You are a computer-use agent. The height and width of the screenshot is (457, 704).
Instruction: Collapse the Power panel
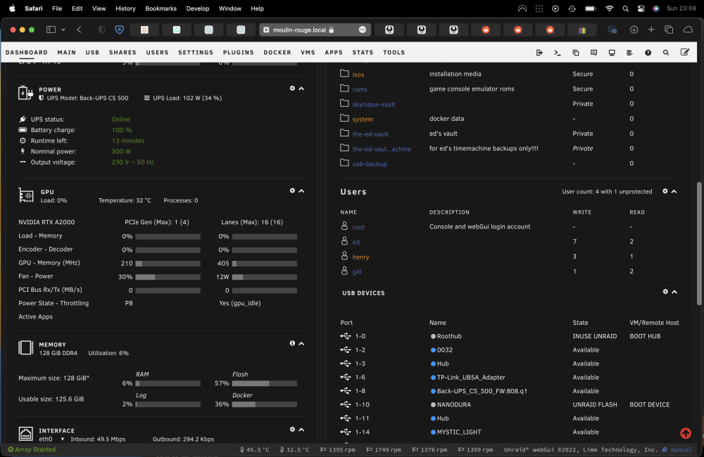coord(302,89)
